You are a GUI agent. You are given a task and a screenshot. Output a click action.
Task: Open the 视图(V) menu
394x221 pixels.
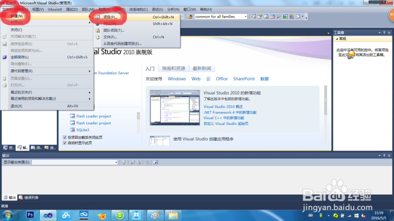point(38,9)
